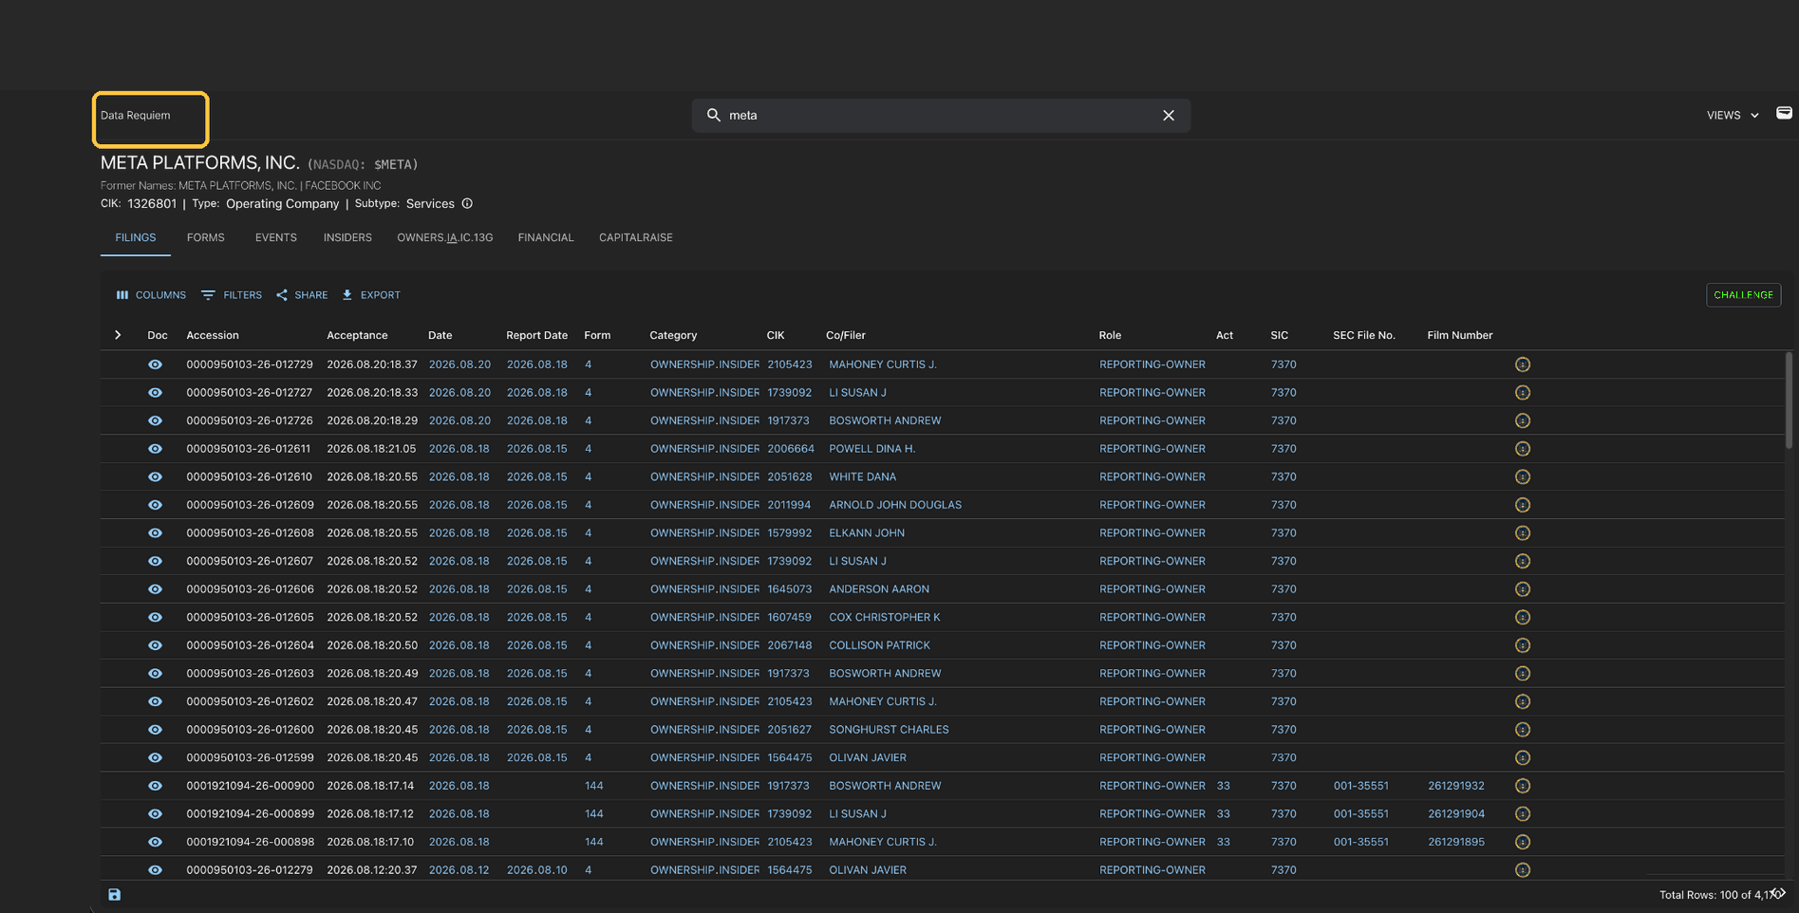Click the circle icon in MAHONEY CURTIS first row

click(x=1523, y=364)
